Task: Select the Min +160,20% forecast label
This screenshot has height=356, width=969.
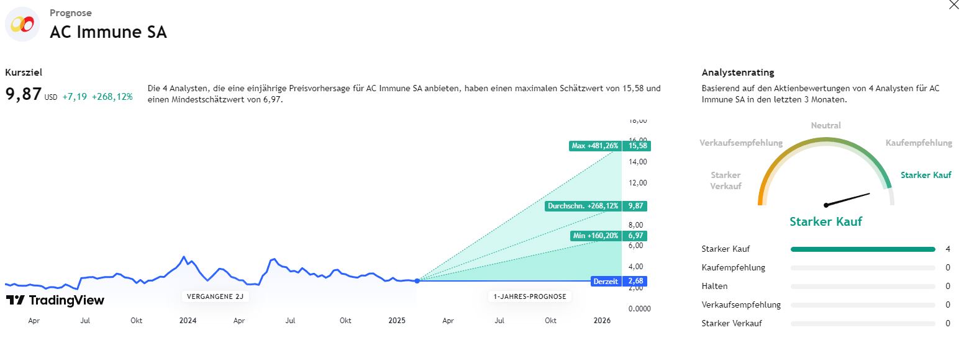Action: point(595,236)
